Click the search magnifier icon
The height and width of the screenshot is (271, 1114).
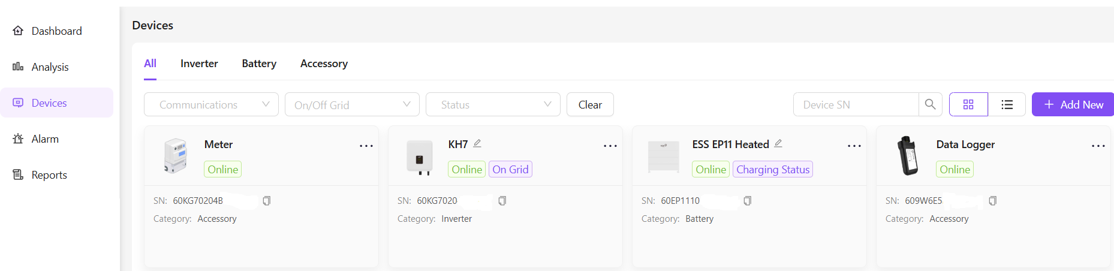(x=930, y=104)
